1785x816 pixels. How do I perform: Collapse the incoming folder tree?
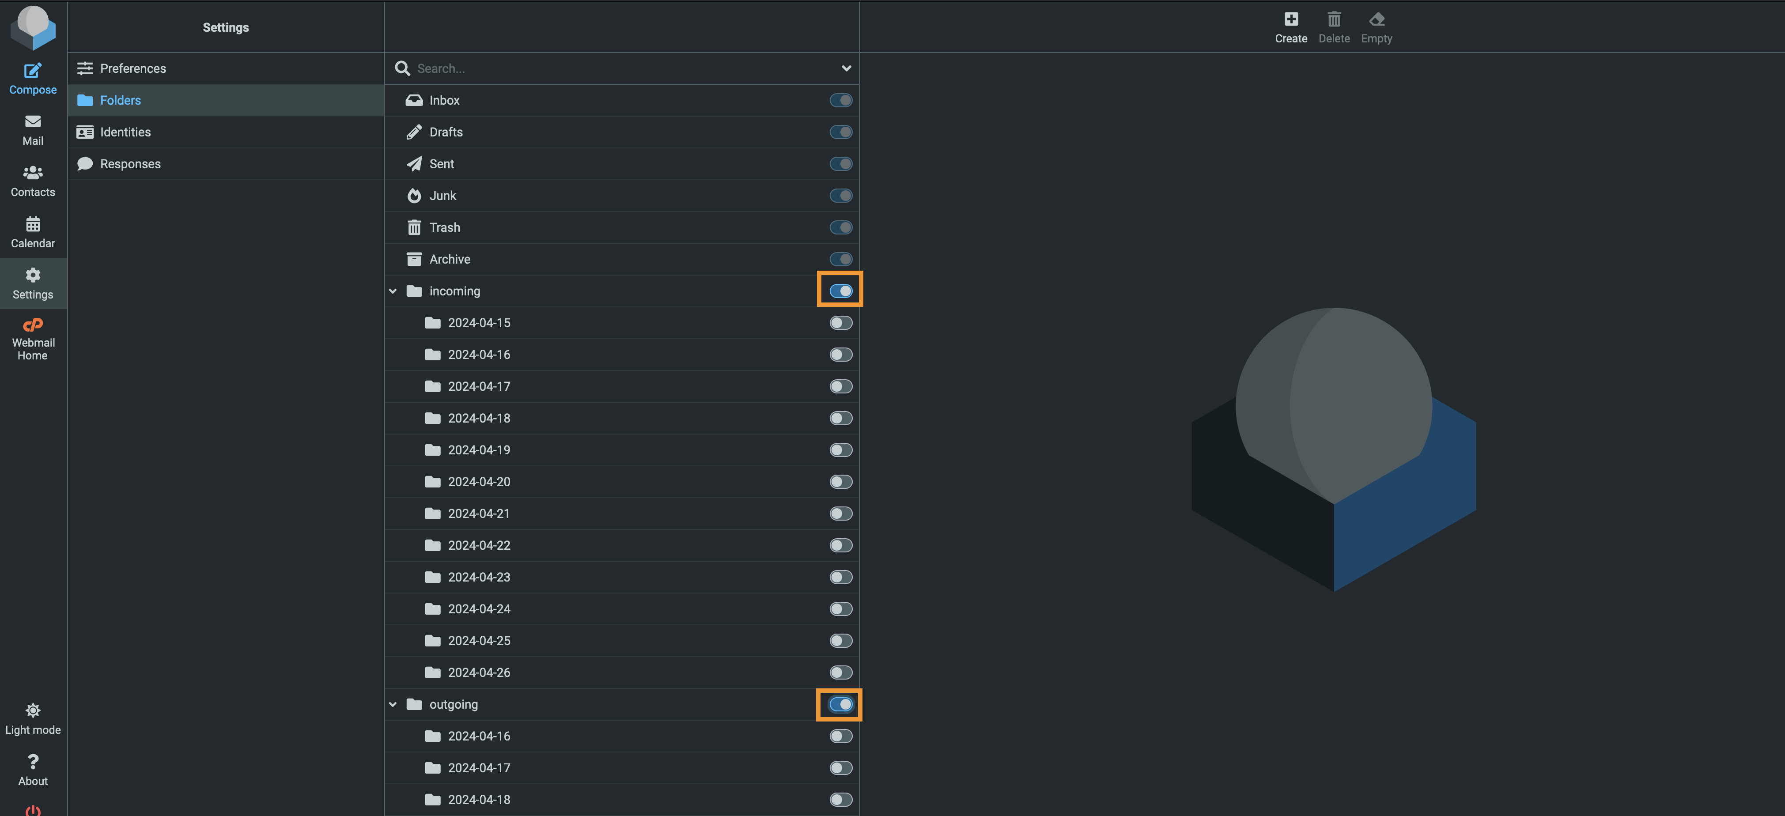tap(393, 291)
